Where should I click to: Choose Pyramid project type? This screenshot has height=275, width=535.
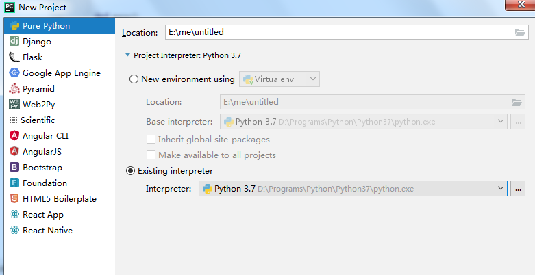[x=60, y=89]
